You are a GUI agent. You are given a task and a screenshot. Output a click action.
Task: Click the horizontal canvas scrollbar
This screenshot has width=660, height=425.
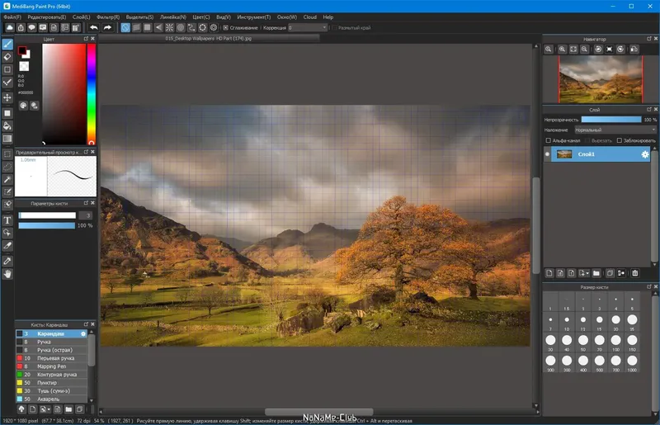pyautogui.click(x=319, y=412)
